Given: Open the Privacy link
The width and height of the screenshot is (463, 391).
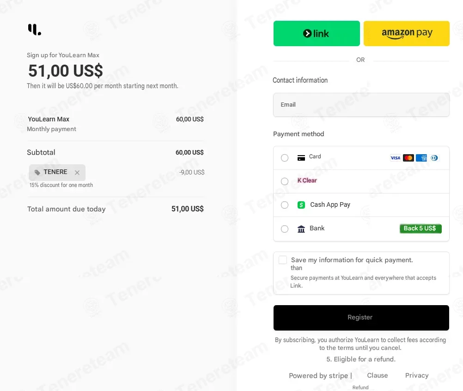Looking at the screenshot, I should click(417, 375).
